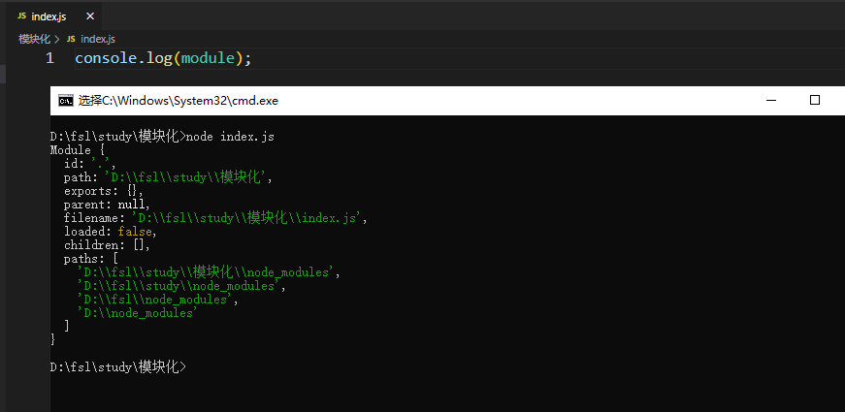
Task: Click the 'paths: [' output line
Action: pos(90,259)
